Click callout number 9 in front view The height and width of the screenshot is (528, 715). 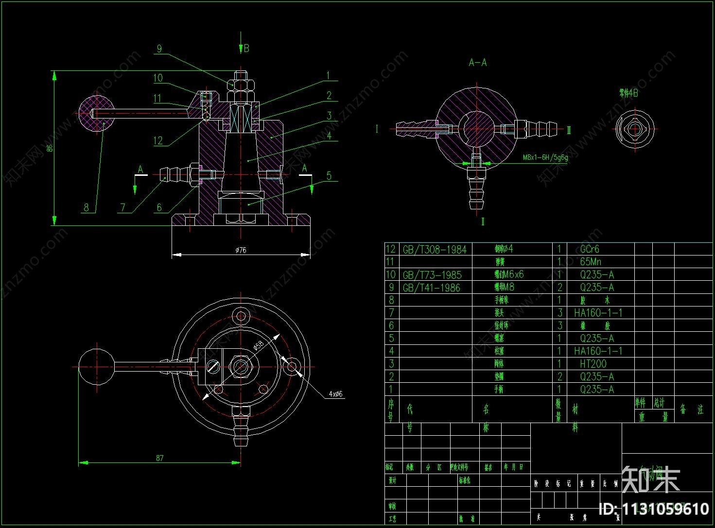[159, 49]
